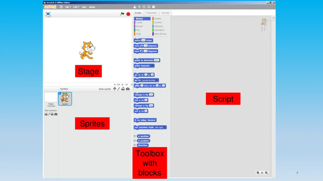Switch the stage to full screen mode
The width and height of the screenshot is (323, 181).
click(x=48, y=14)
